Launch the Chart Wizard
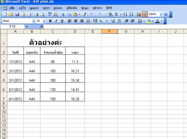 (x=138, y=15)
